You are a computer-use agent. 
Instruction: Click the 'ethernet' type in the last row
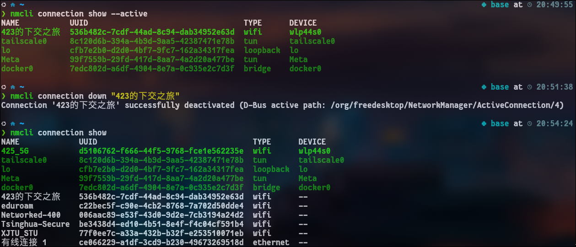[x=271, y=242]
